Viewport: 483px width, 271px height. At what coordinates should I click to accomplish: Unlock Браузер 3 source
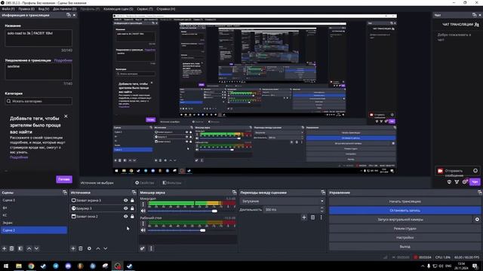[132, 209]
